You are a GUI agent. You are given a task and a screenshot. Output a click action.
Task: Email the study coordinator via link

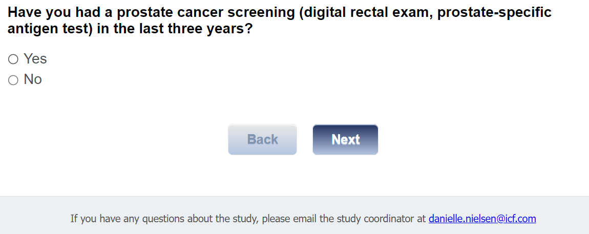[x=482, y=219]
